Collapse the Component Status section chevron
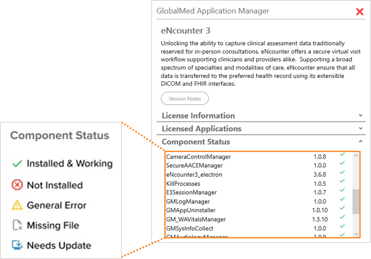This screenshot has height=259, width=371. [x=361, y=142]
